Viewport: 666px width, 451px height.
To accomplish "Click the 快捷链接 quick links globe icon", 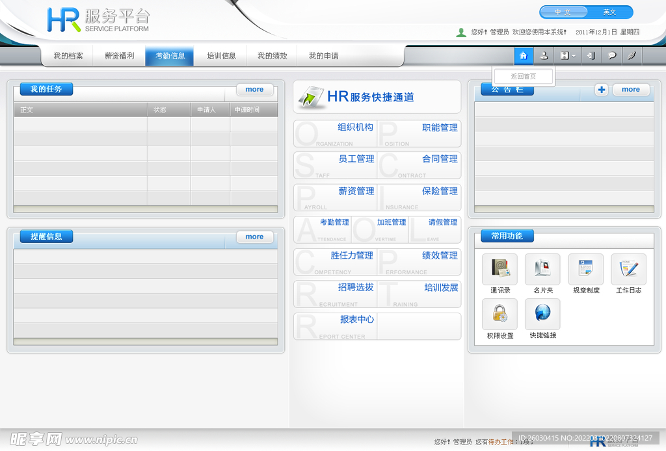I will 542,315.
